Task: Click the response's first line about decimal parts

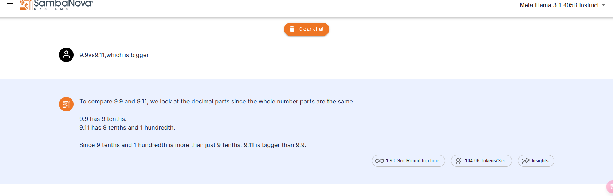Action: click(x=217, y=101)
